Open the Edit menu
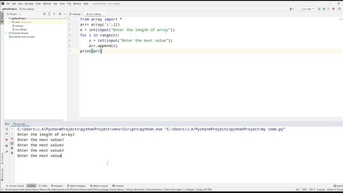 coord(14,4)
